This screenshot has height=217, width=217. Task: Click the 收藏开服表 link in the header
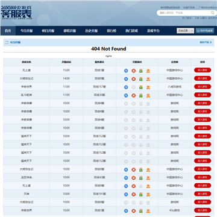[189, 7]
